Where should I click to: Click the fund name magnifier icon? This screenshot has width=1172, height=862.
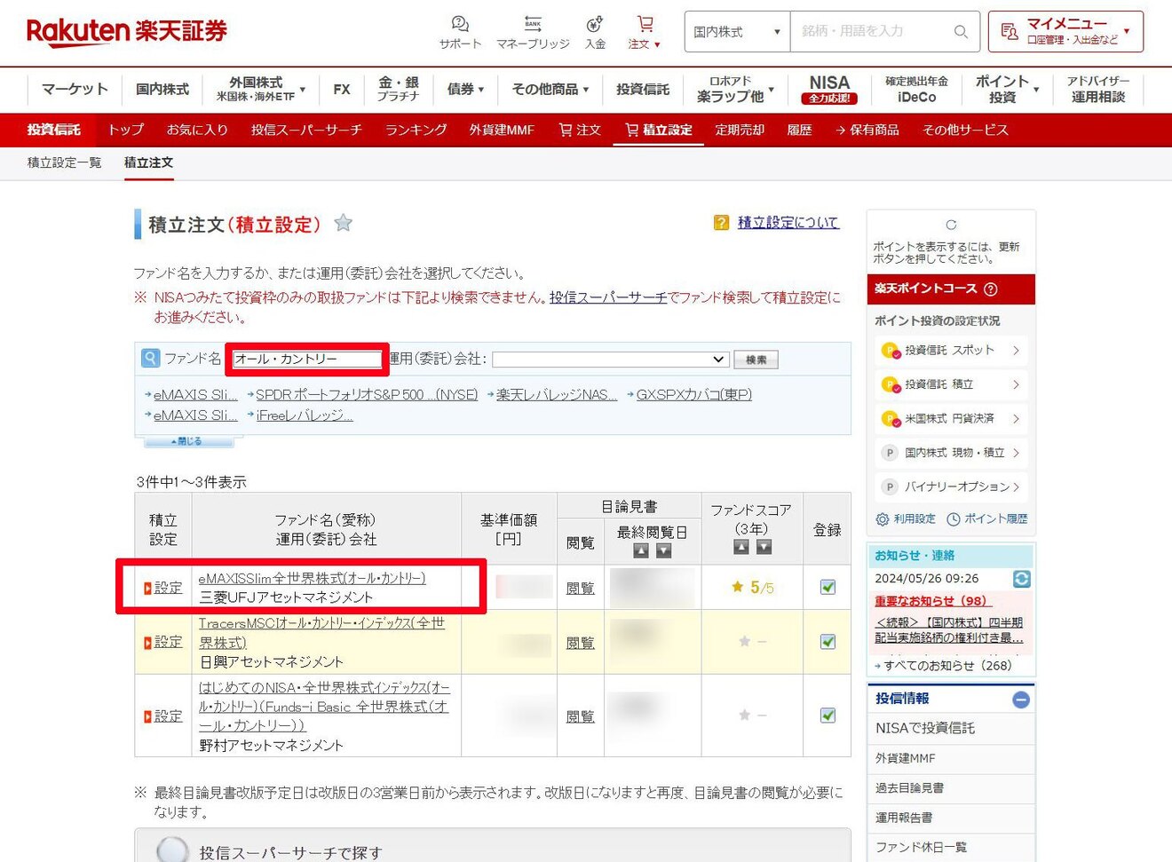tap(151, 359)
